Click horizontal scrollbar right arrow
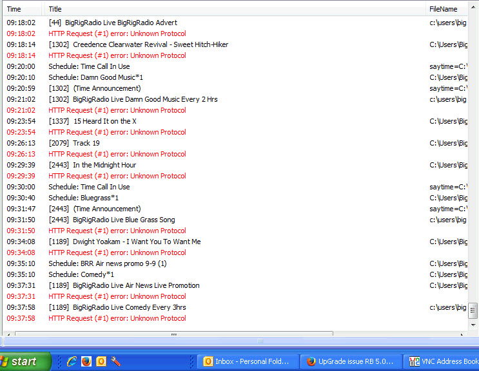479x371 pixels. (462, 334)
